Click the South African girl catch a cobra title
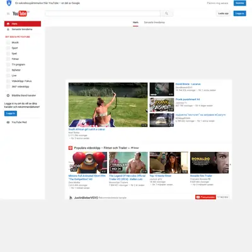This screenshot has width=252, height=252. pos(87,129)
